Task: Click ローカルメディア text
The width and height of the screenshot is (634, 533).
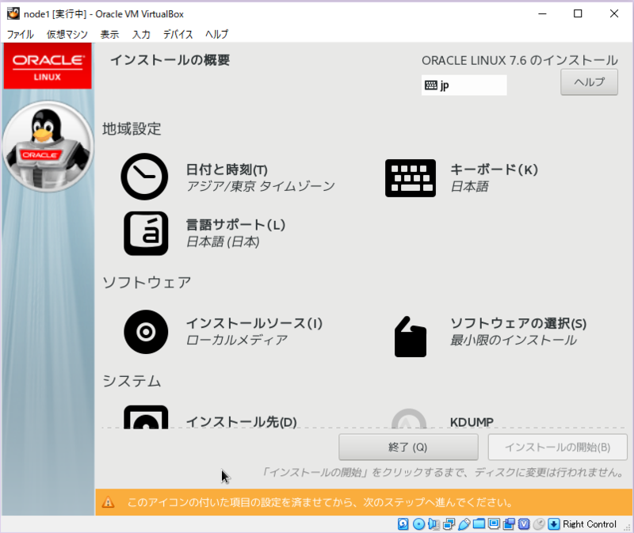Action: click(236, 341)
